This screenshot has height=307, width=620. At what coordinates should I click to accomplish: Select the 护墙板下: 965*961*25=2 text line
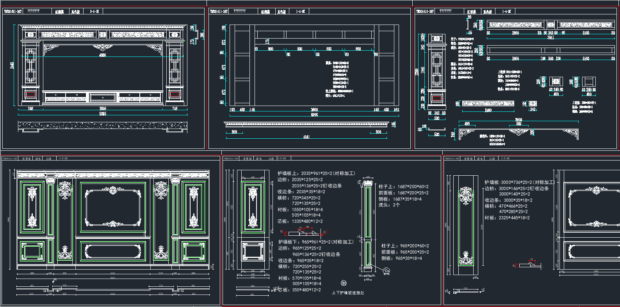coord(315,242)
